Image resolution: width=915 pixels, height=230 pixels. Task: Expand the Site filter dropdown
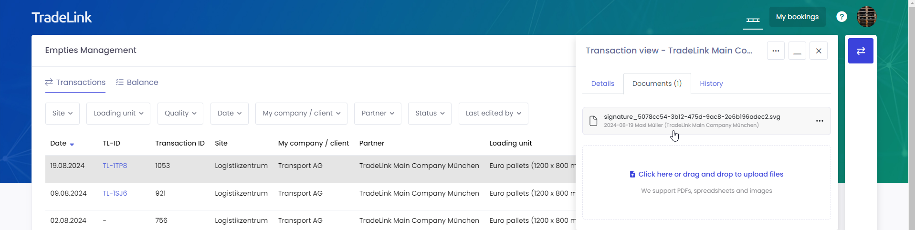pos(63,114)
